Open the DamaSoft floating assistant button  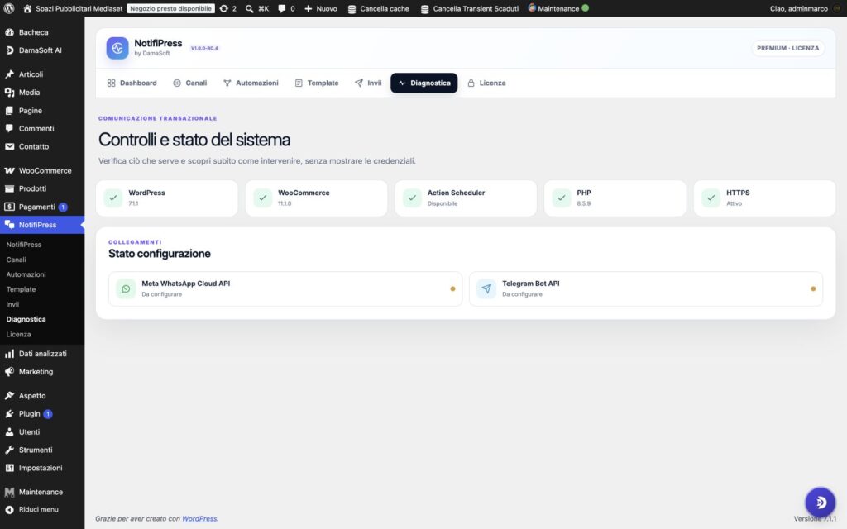coord(820,502)
